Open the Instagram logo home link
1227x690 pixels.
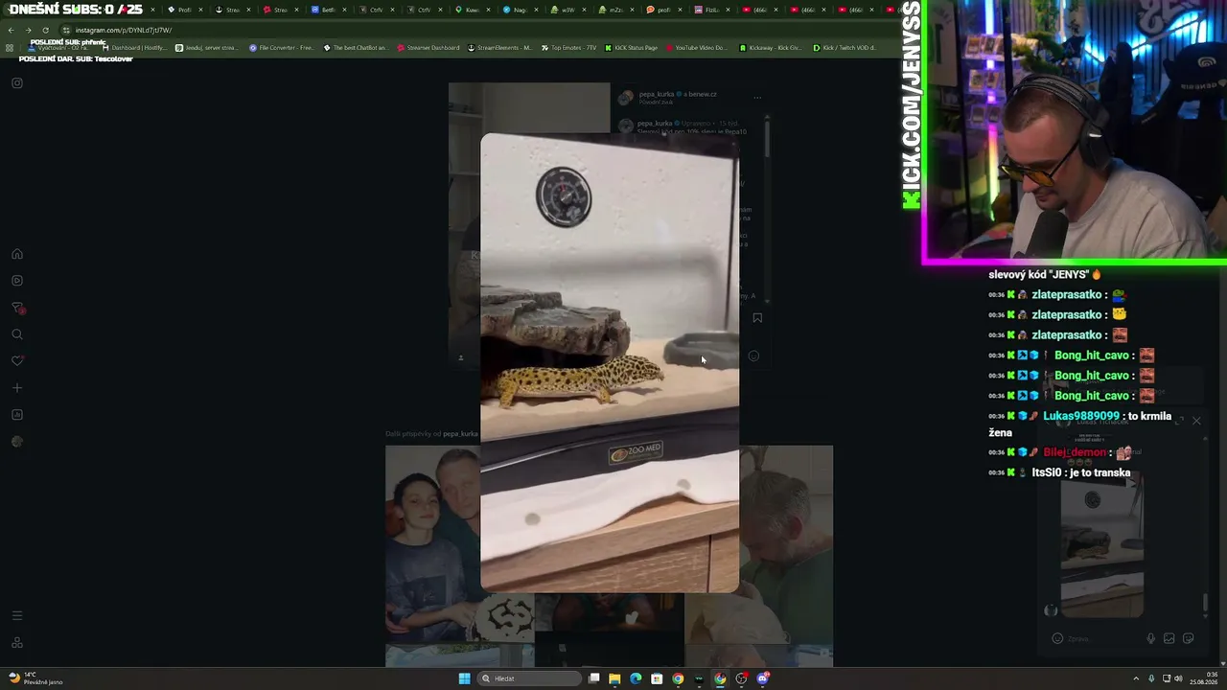tap(17, 83)
